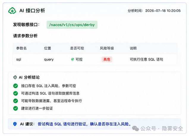Click the 接口存在 SQL 注入风险，参数可控 line
The width and height of the screenshot is (189, 136).
click(x=48, y=86)
